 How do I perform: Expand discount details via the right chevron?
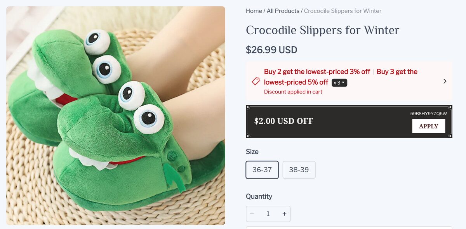[x=445, y=81]
